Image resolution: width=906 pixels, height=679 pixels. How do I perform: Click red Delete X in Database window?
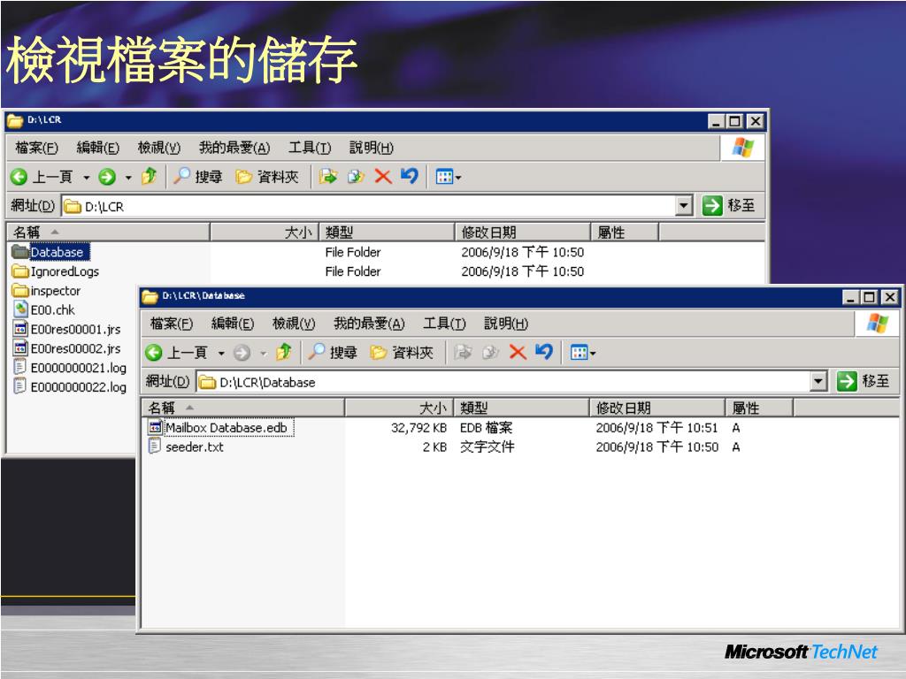pyautogui.click(x=518, y=352)
